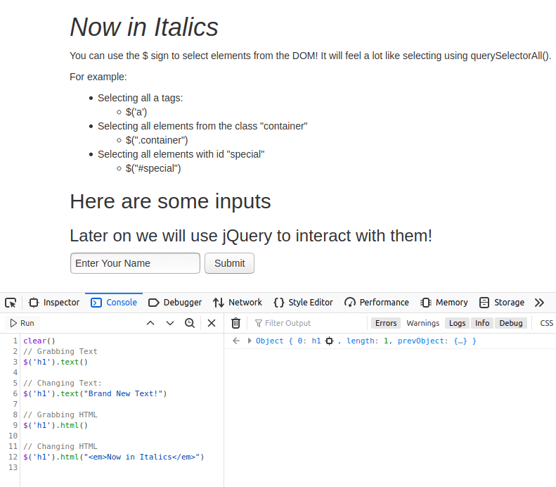Click the Filter Output search field
Image resolution: width=556 pixels, height=487 pixels.
pos(309,323)
